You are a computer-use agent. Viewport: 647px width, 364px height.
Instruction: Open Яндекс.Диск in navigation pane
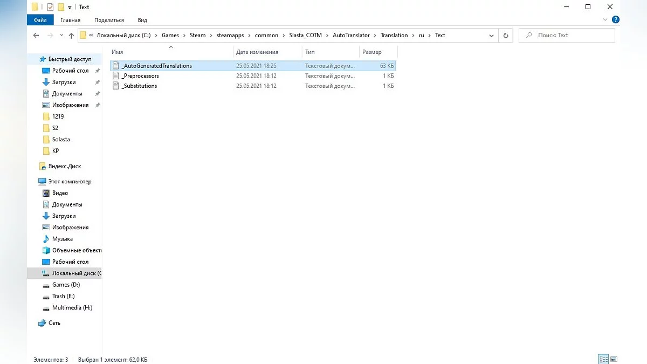65,166
